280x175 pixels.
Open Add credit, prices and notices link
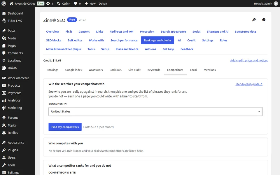(249, 61)
